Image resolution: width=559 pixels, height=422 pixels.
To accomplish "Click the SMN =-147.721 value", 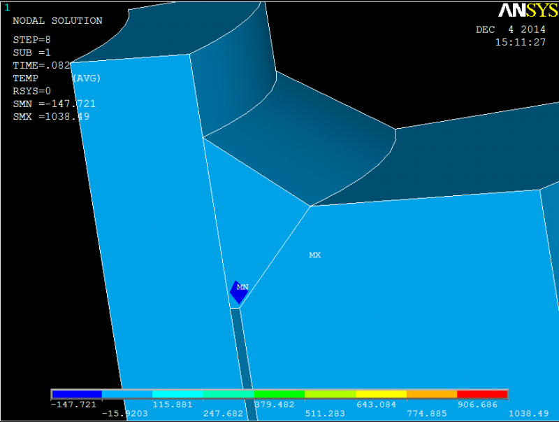I will [x=55, y=104].
